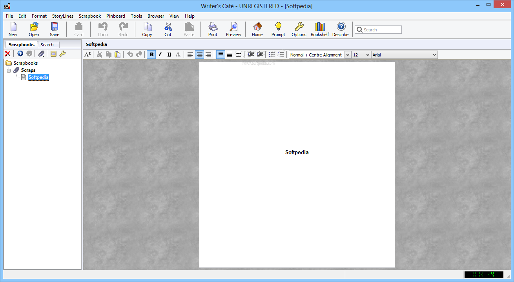Open the Pinboard menu
This screenshot has height=282, width=514.
tap(116, 16)
